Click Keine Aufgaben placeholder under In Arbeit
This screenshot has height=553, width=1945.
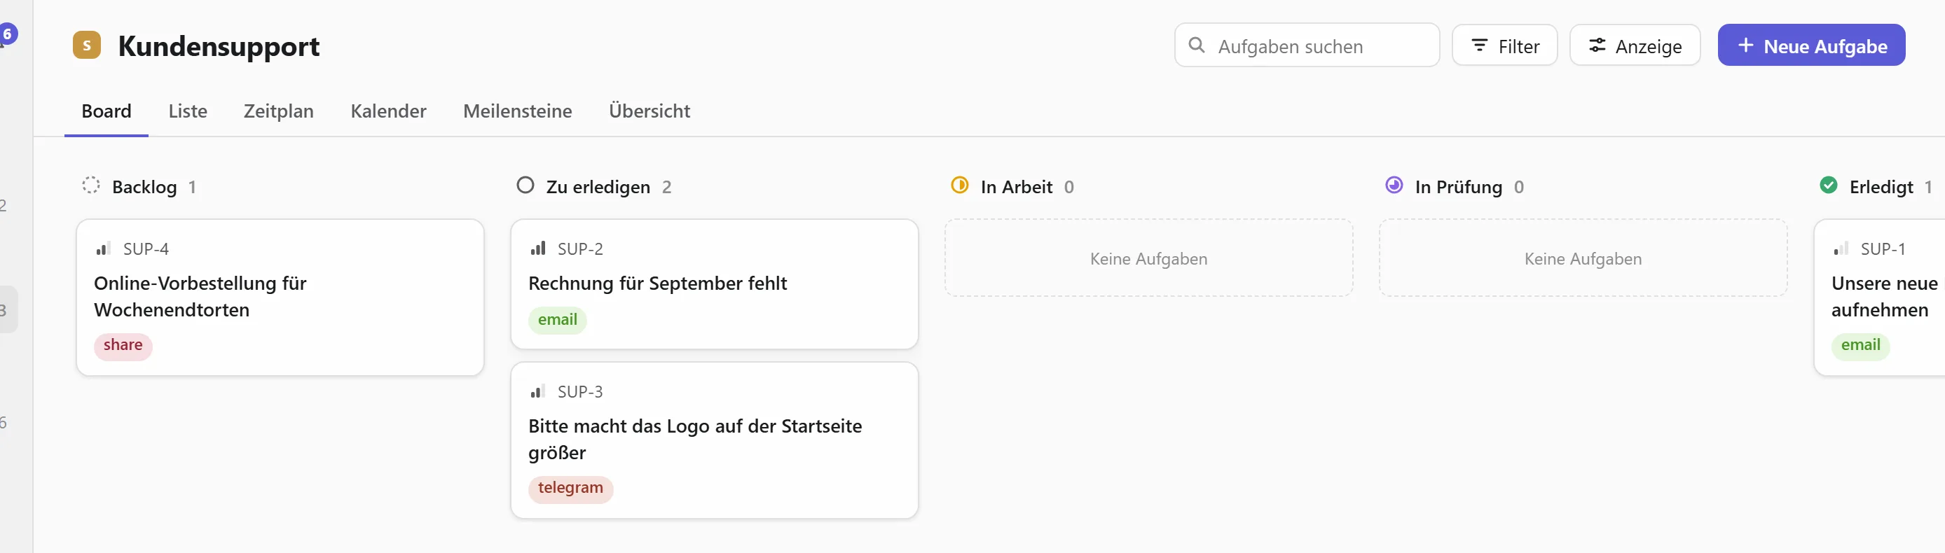[x=1148, y=258]
